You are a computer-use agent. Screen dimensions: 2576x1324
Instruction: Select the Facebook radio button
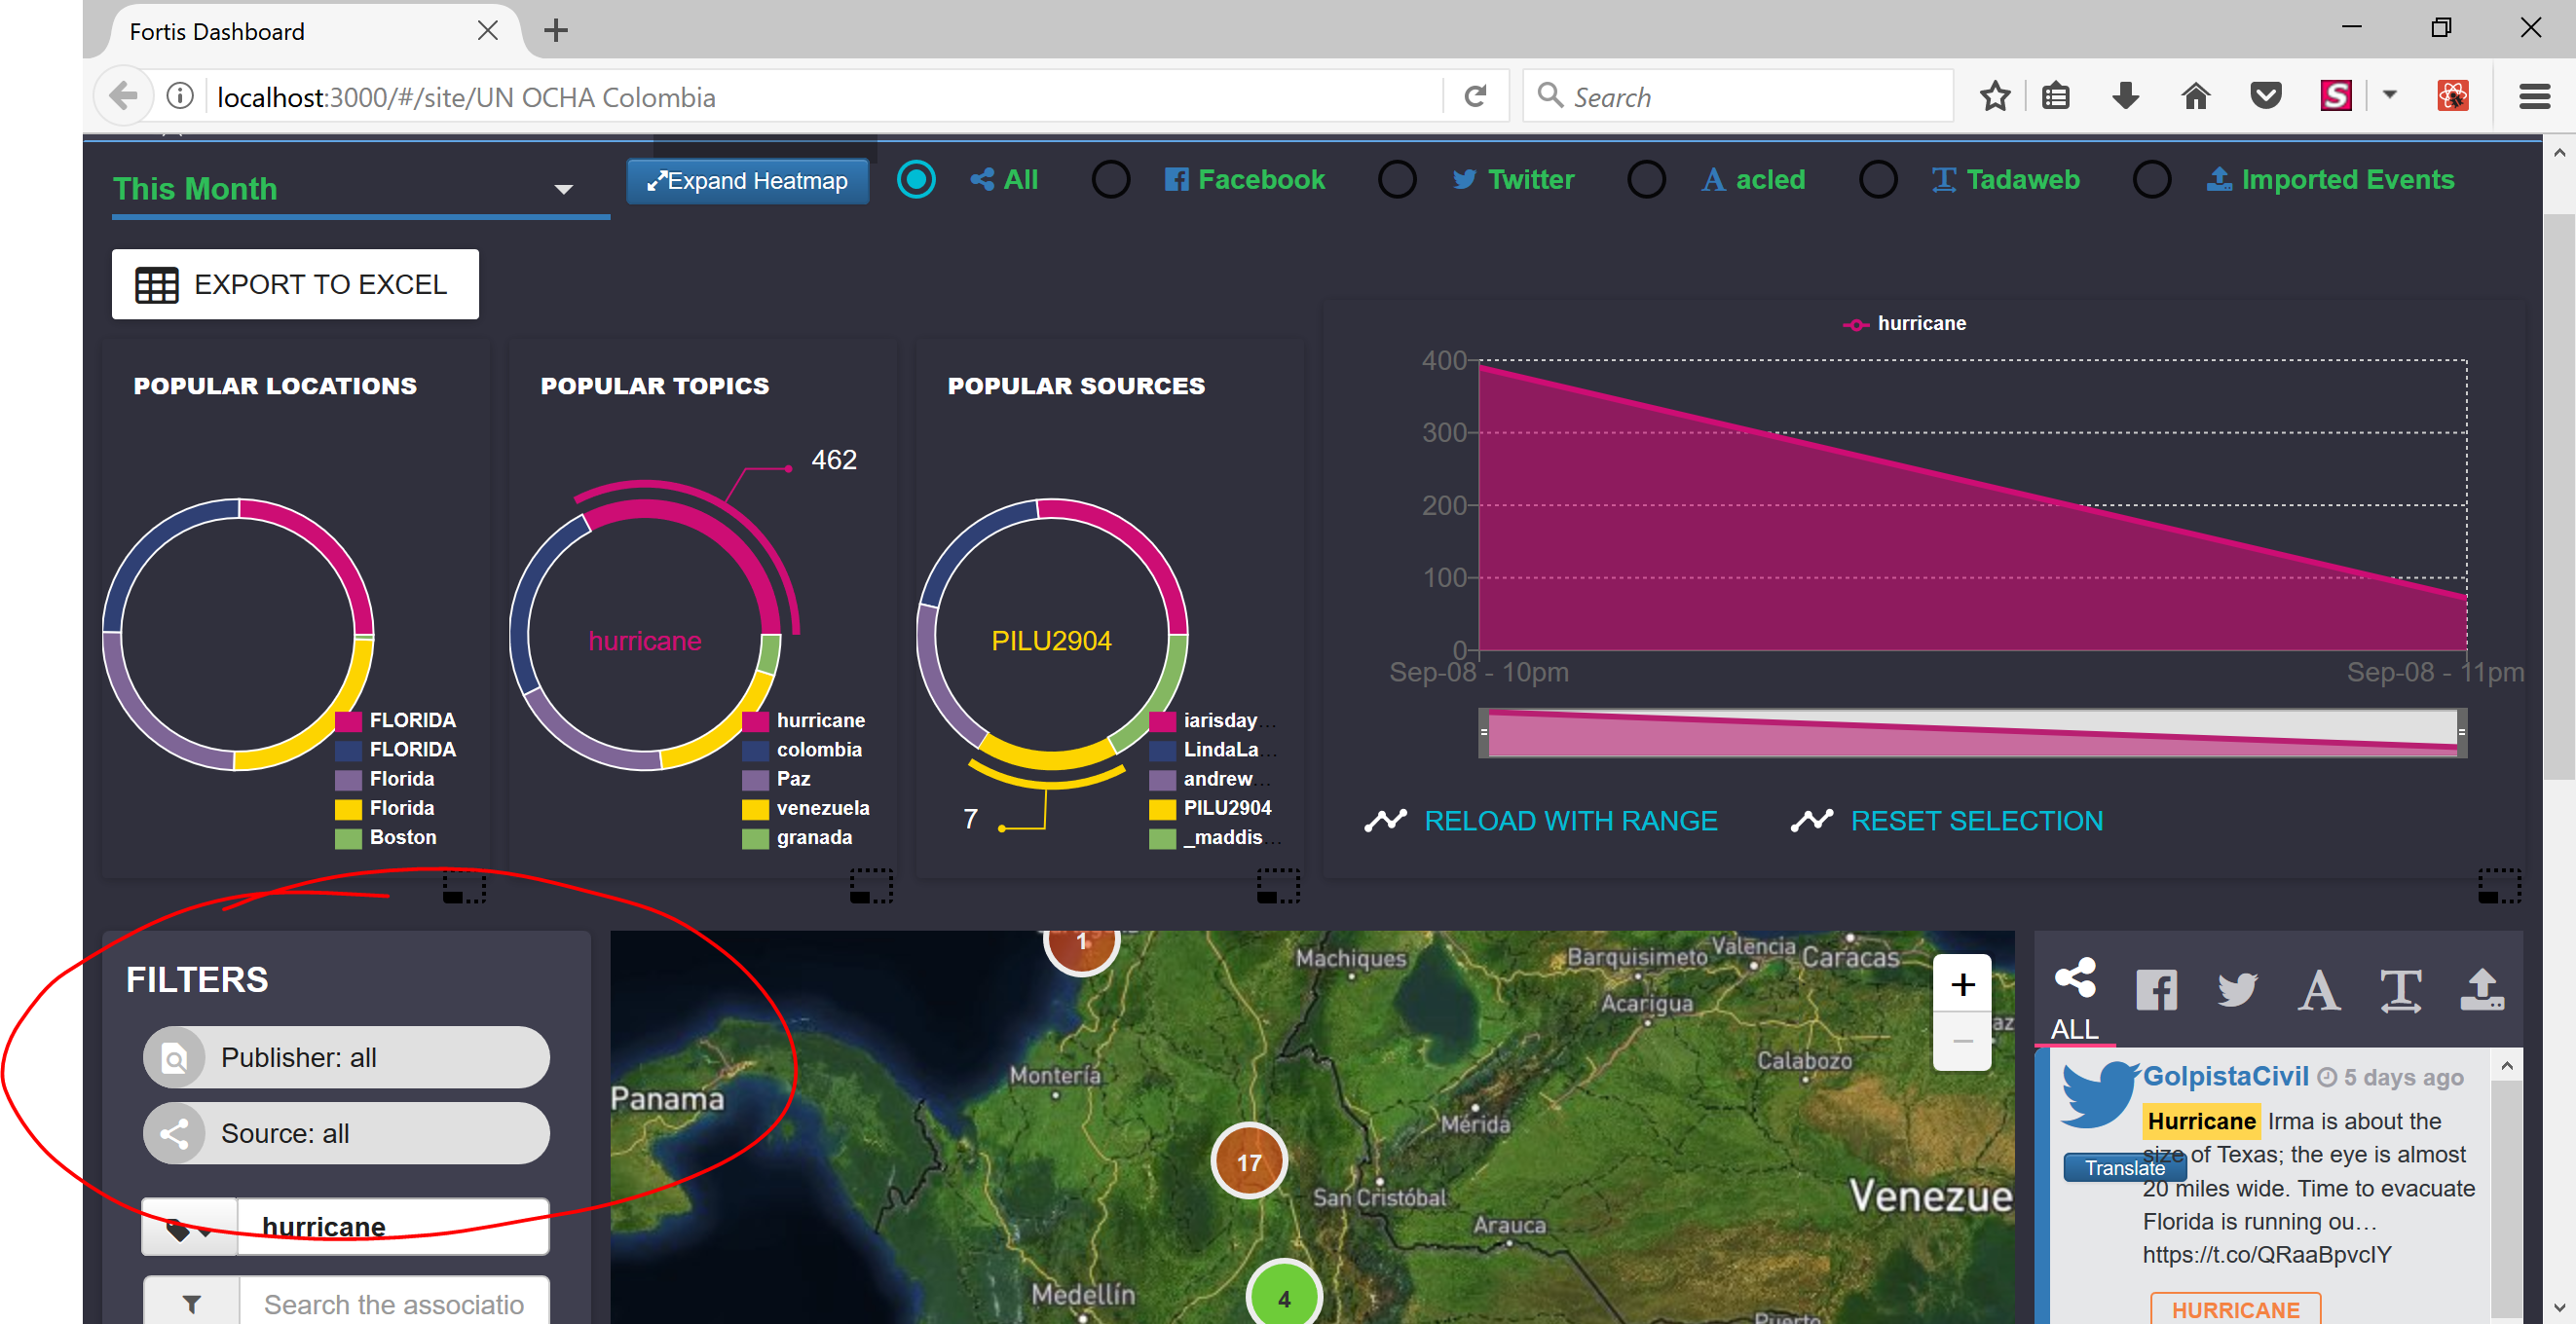click(1110, 180)
